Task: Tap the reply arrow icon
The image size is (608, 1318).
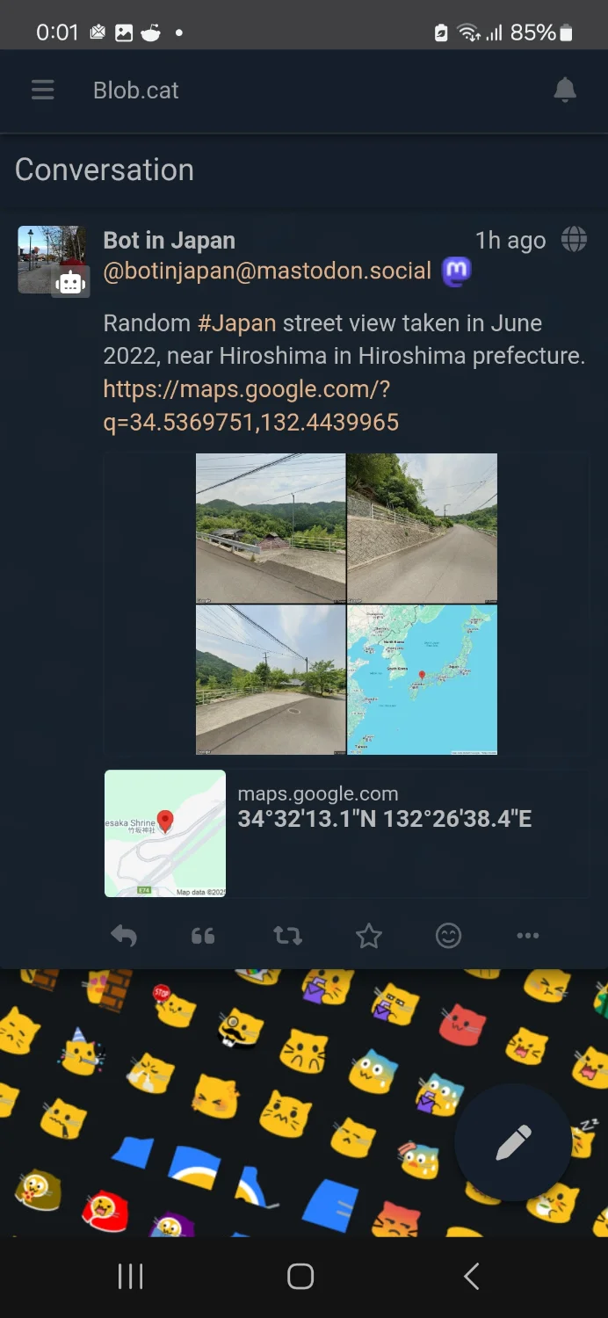Action: 124,936
